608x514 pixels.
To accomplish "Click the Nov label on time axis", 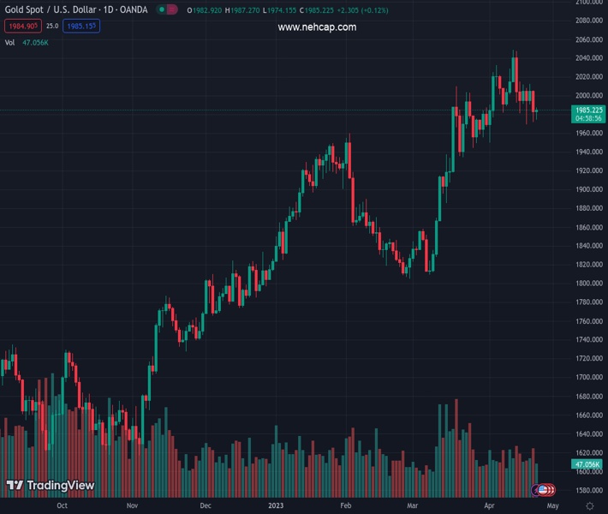I will [x=132, y=505].
